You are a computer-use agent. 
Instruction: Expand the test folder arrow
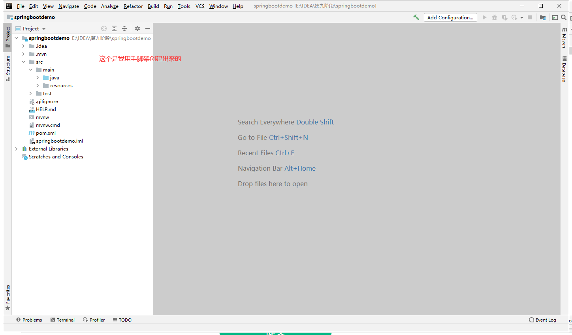(30, 94)
